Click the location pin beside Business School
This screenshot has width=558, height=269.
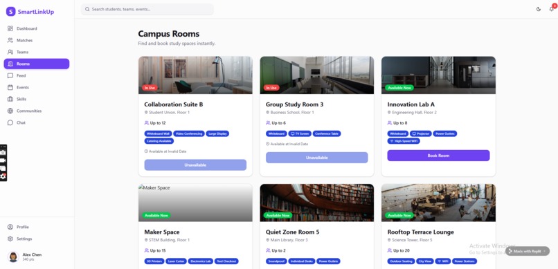(268, 112)
